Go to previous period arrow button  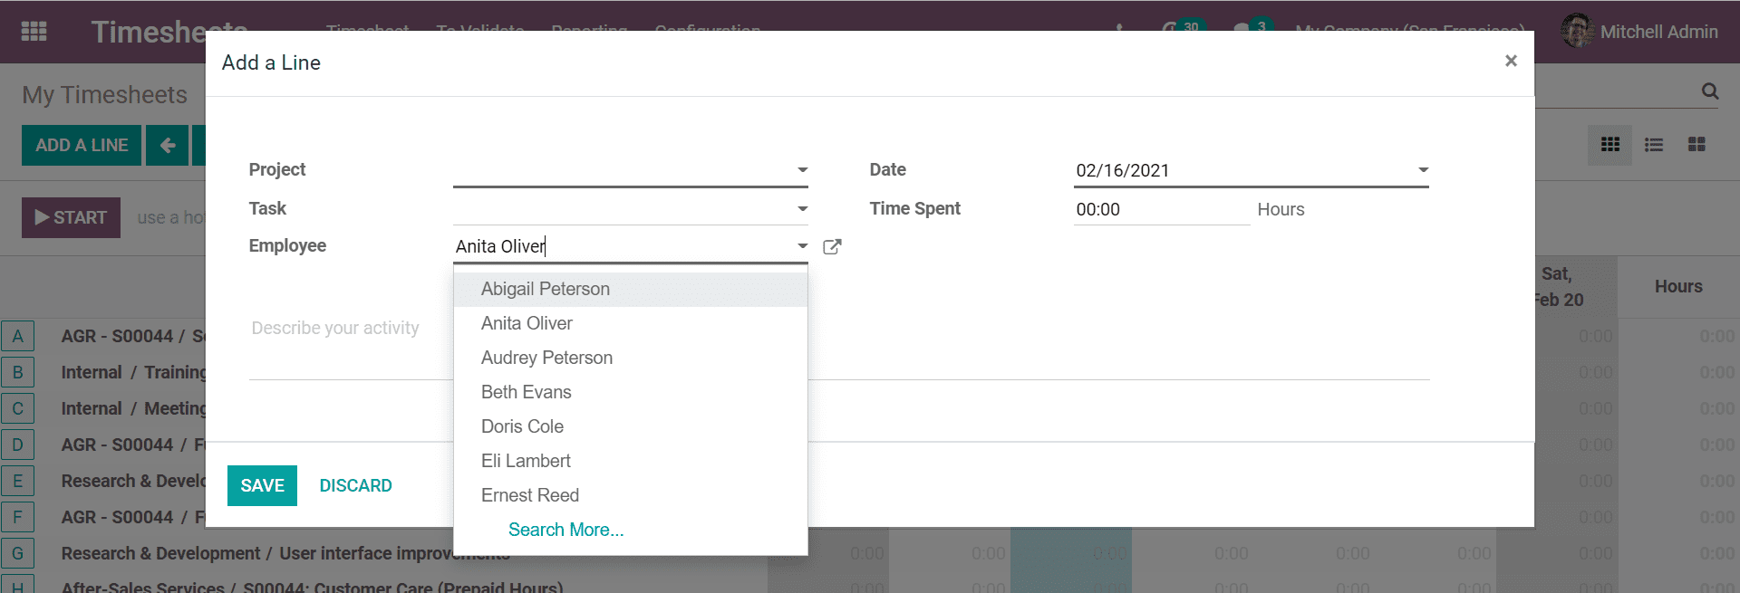click(168, 145)
